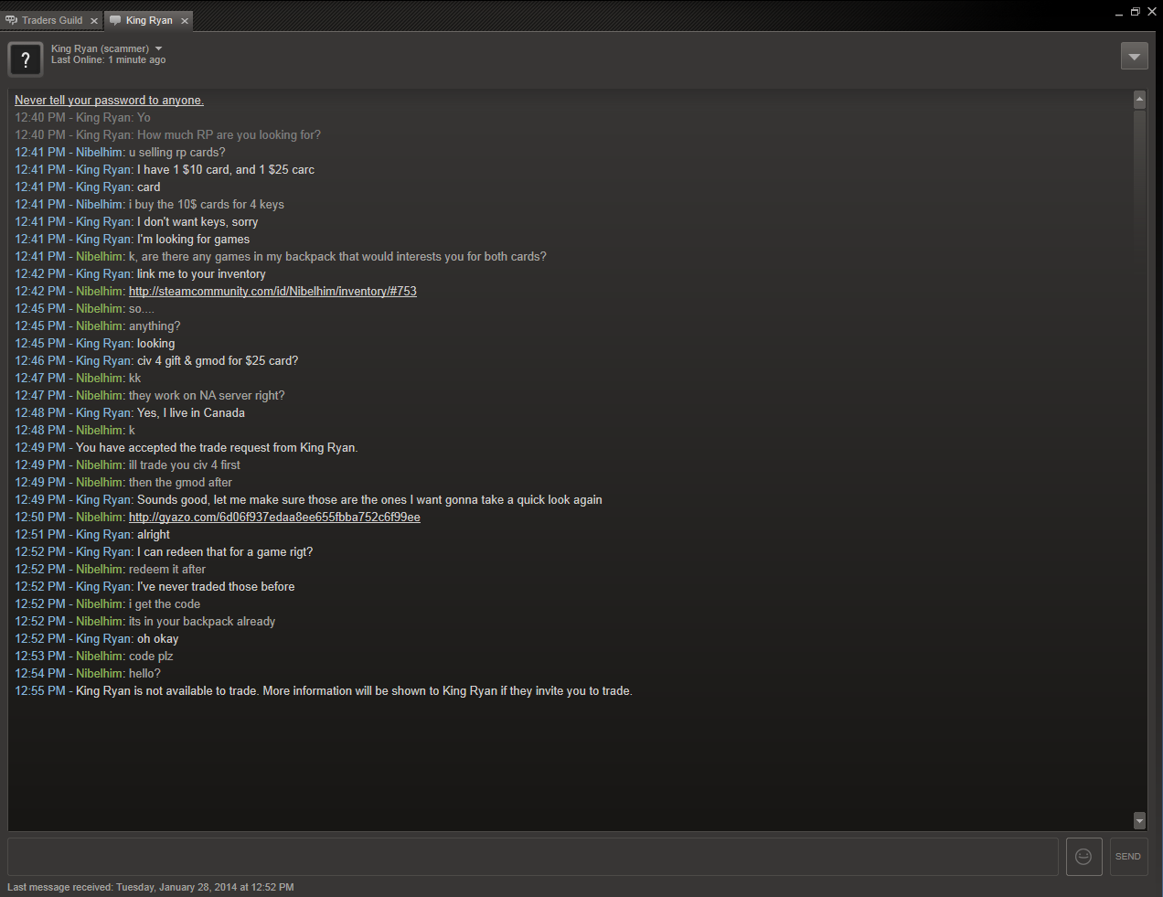Switch to the Traders Guild tab
The image size is (1163, 897).
point(52,20)
